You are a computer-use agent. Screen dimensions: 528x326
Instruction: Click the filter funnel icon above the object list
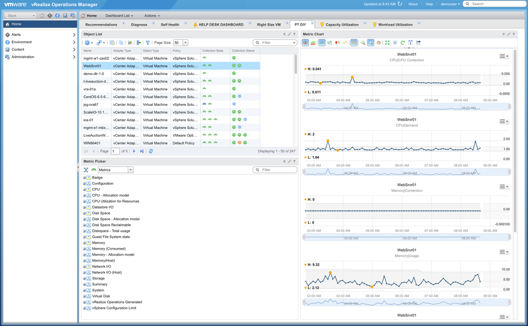148,42
